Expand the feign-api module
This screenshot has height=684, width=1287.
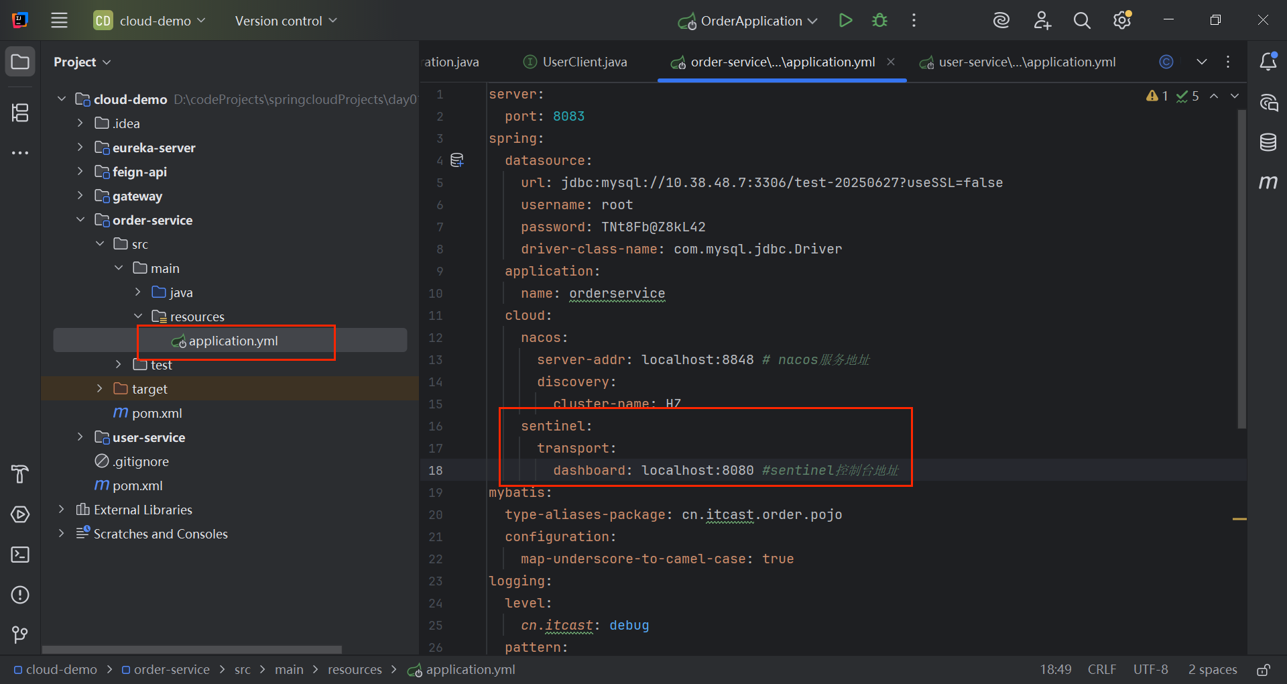(x=80, y=171)
